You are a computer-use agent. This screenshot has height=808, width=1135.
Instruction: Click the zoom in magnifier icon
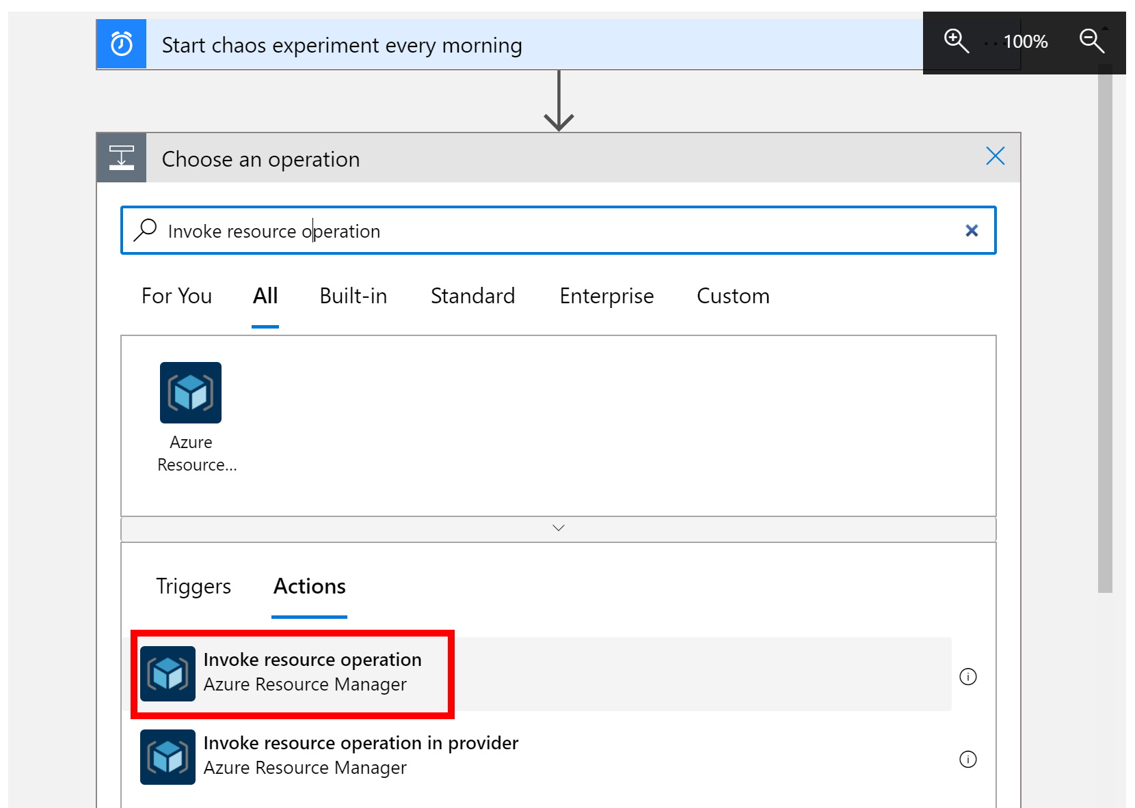[x=957, y=41]
